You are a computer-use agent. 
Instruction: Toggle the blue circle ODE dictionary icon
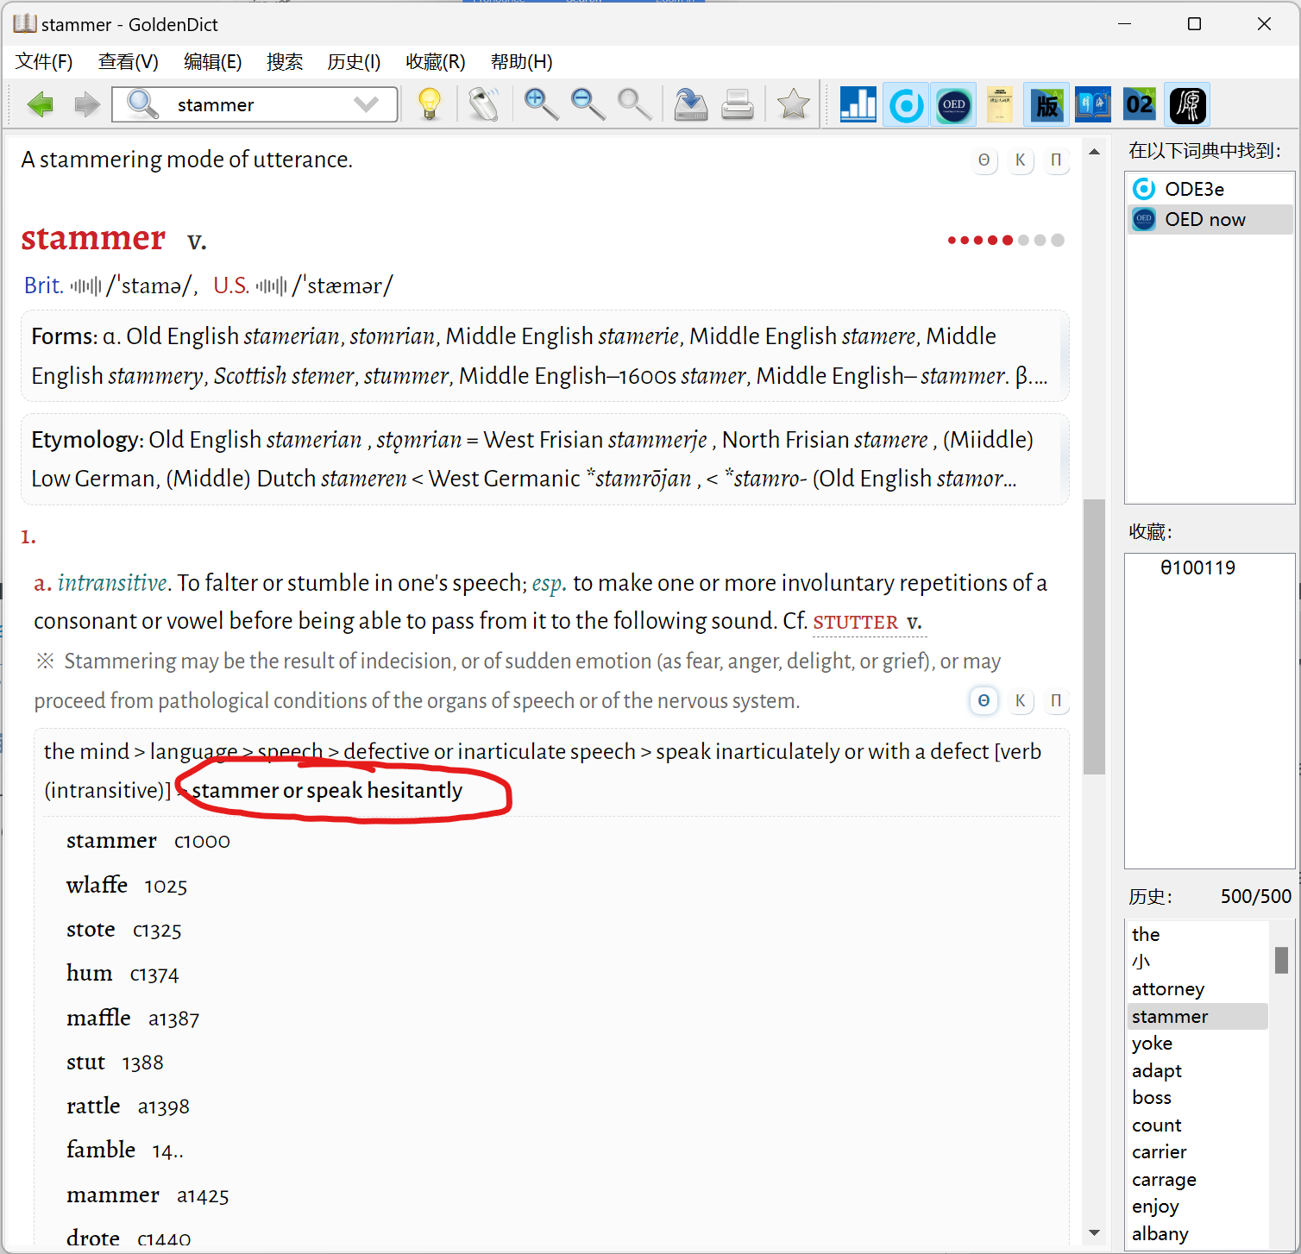coord(906,105)
